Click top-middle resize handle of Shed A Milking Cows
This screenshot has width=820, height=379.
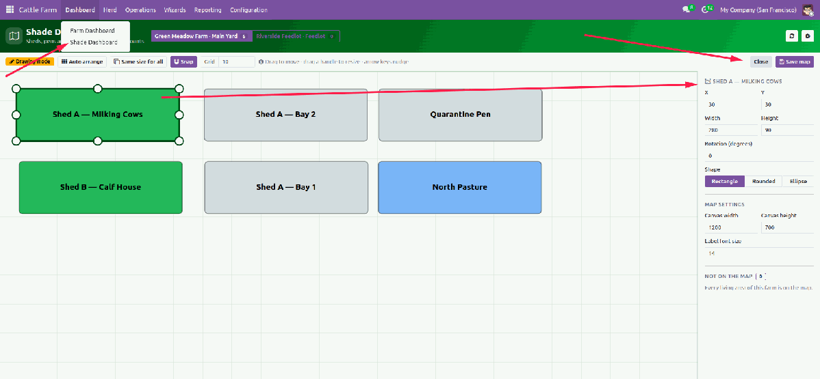[x=97, y=88]
